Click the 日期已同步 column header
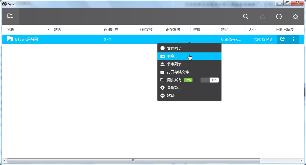Viewport: 306px width, 165px height. 285,30
